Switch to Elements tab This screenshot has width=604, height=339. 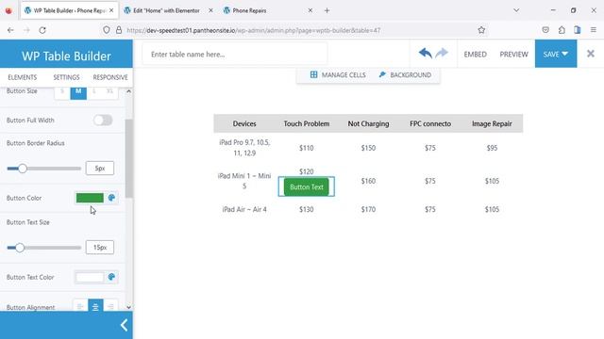coord(23,77)
